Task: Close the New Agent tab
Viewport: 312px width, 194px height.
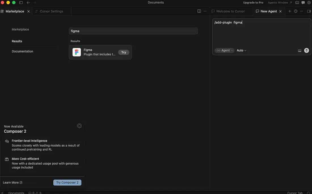Action: 280,11
